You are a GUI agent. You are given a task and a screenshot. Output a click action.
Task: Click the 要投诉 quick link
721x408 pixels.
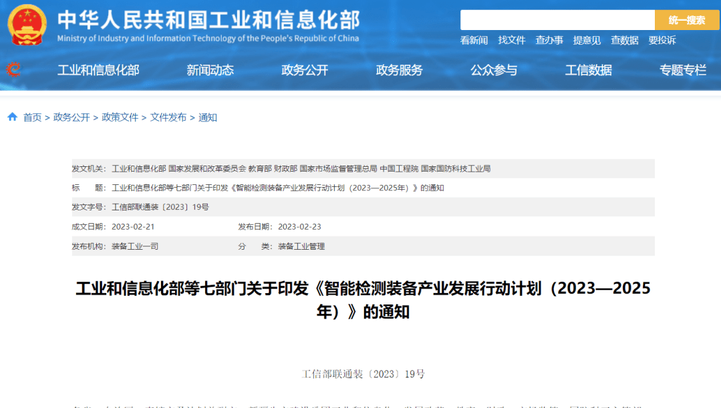(x=662, y=40)
